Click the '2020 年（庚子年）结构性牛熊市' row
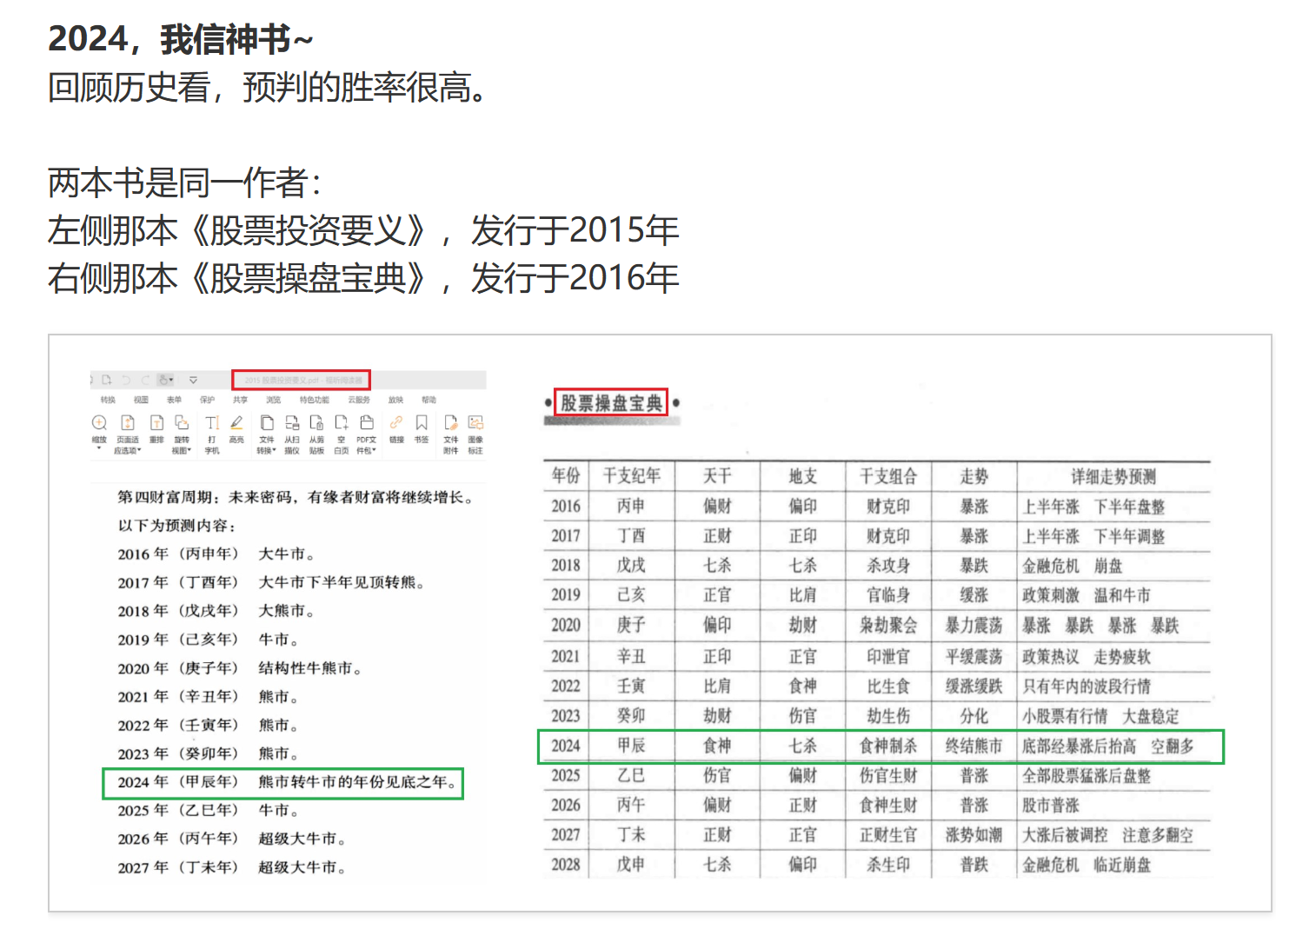Image resolution: width=1309 pixels, height=942 pixels. 240,668
